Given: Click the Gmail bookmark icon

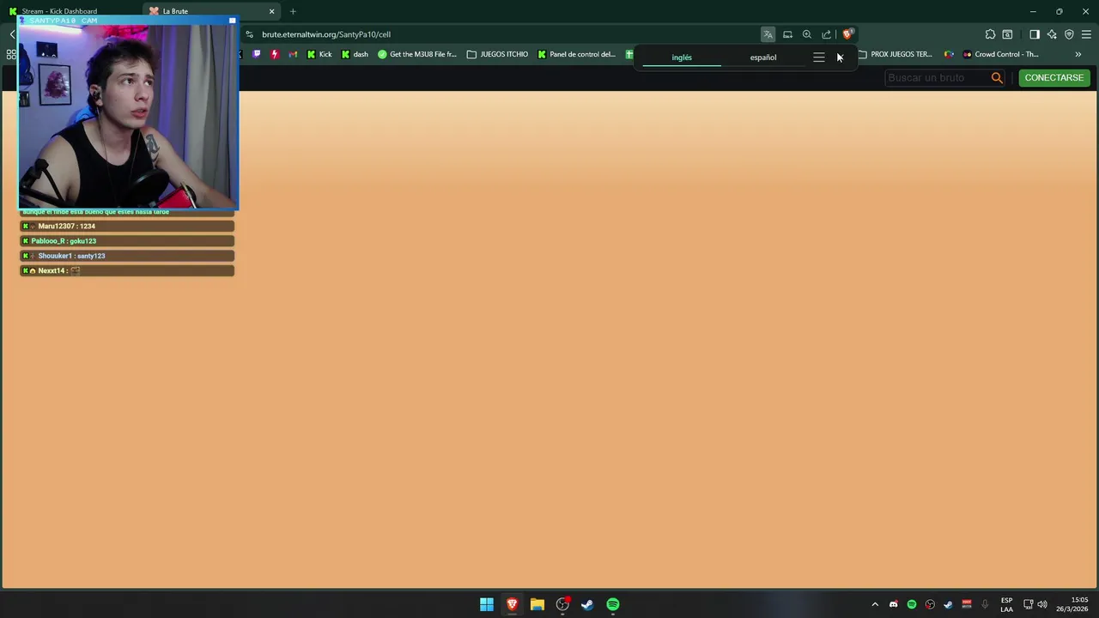Looking at the screenshot, I should pos(293,54).
